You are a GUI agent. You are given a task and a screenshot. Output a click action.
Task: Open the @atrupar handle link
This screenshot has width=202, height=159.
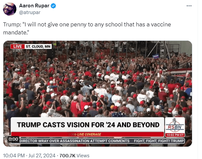coord(30,12)
